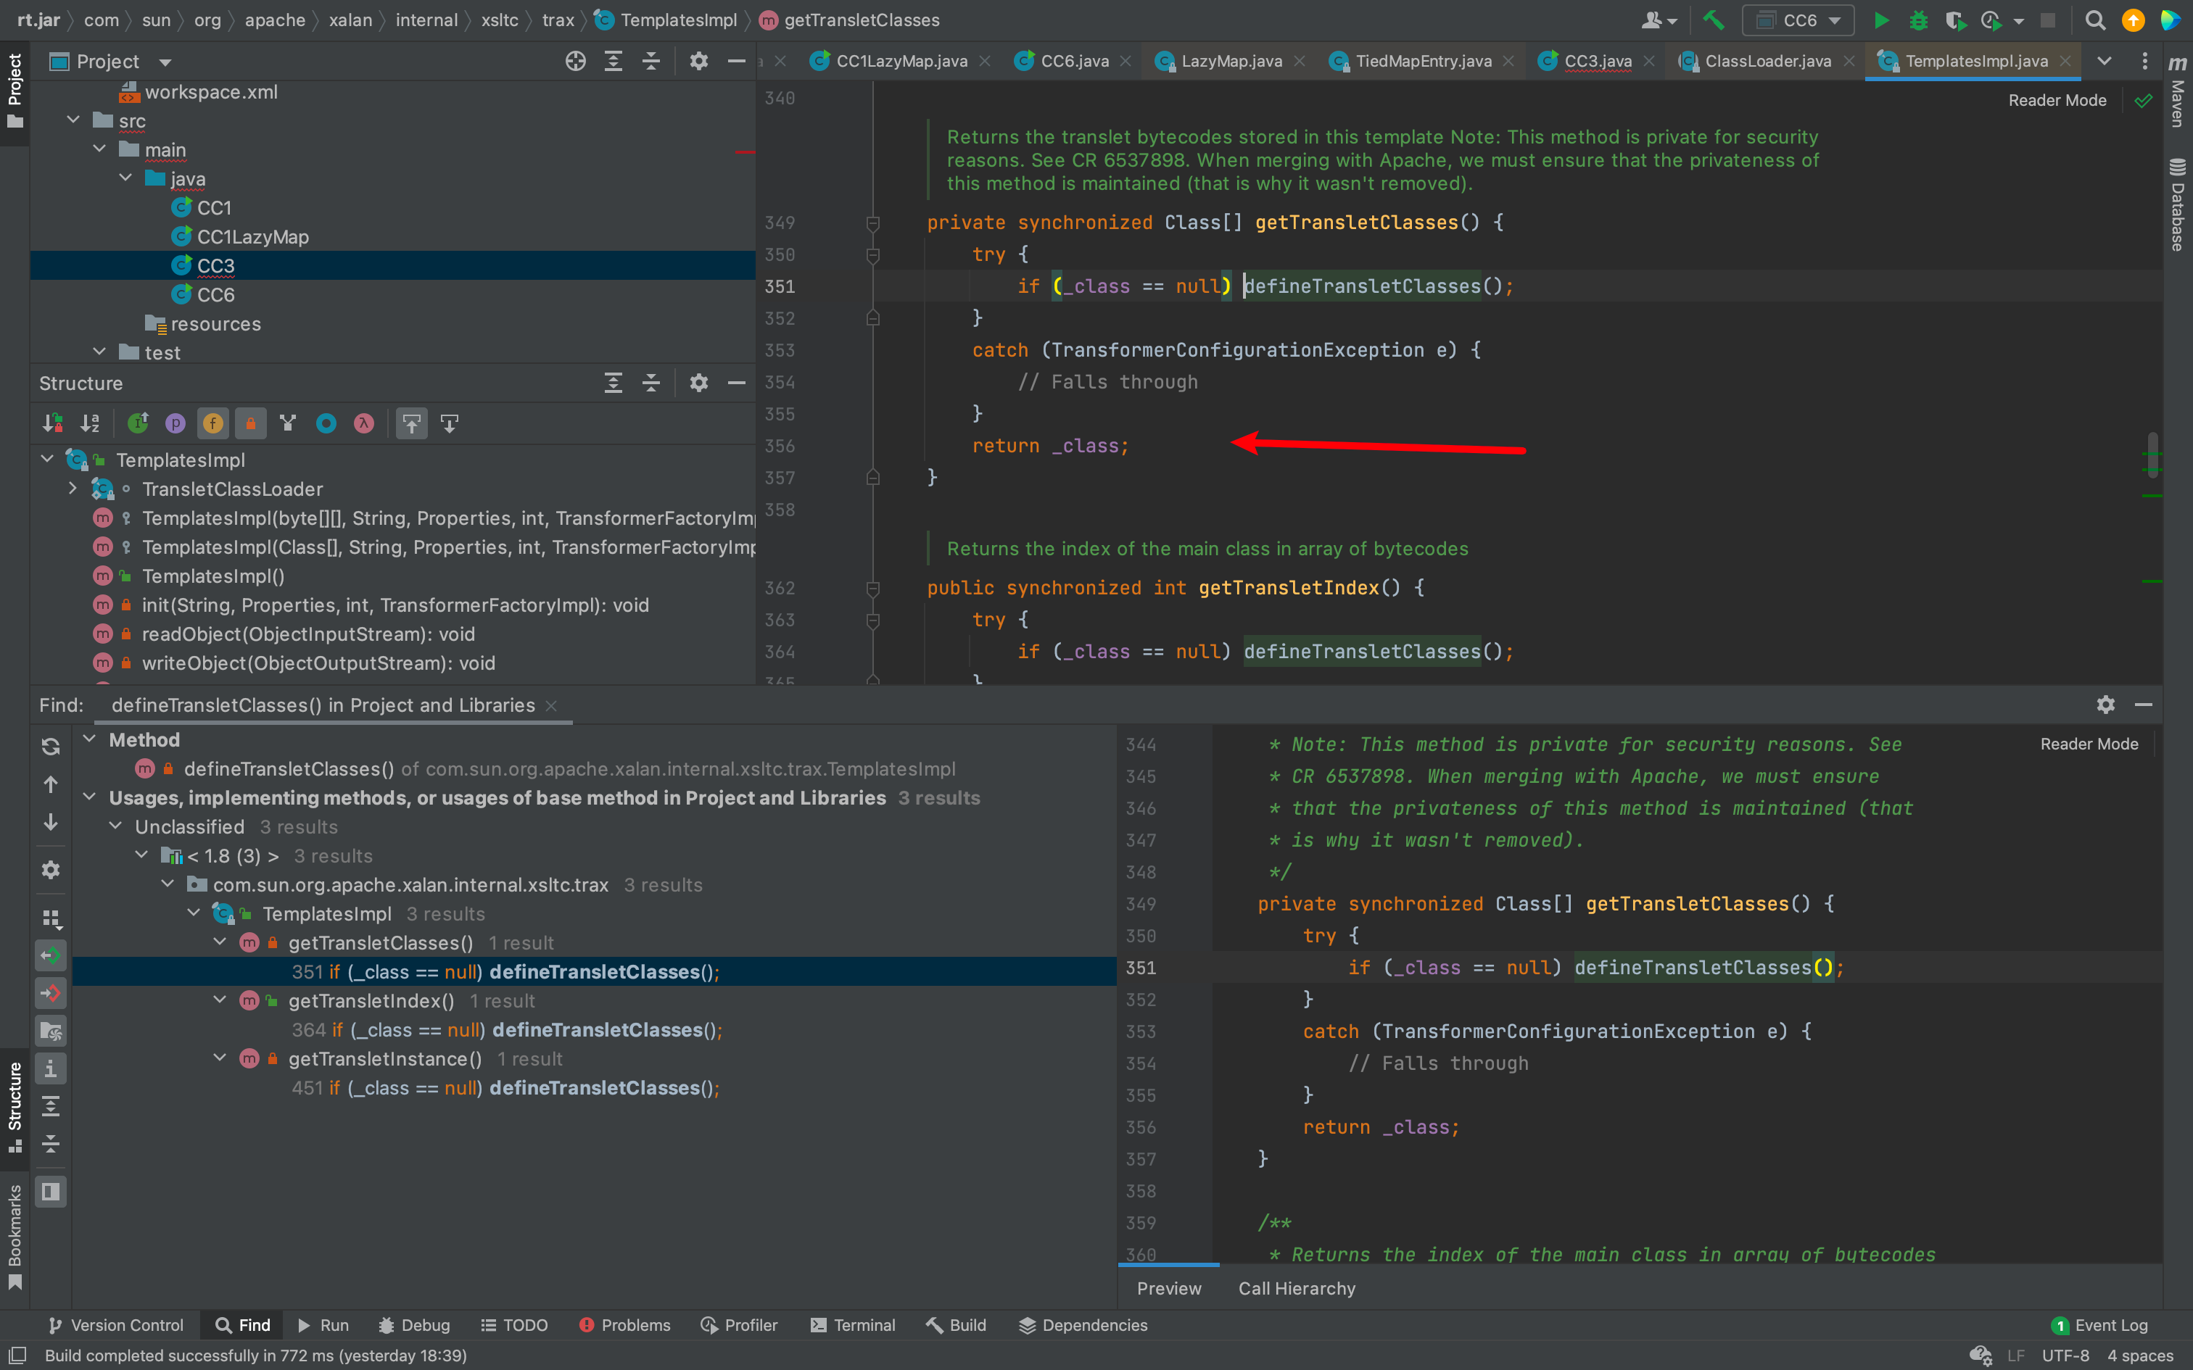Open the Maven tool window
Image resolution: width=2193 pixels, height=1370 pixels.
(2178, 91)
